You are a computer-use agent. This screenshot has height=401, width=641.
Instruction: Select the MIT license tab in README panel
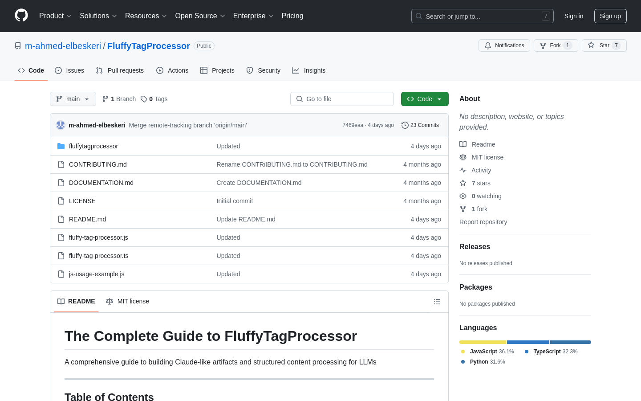pos(127,302)
